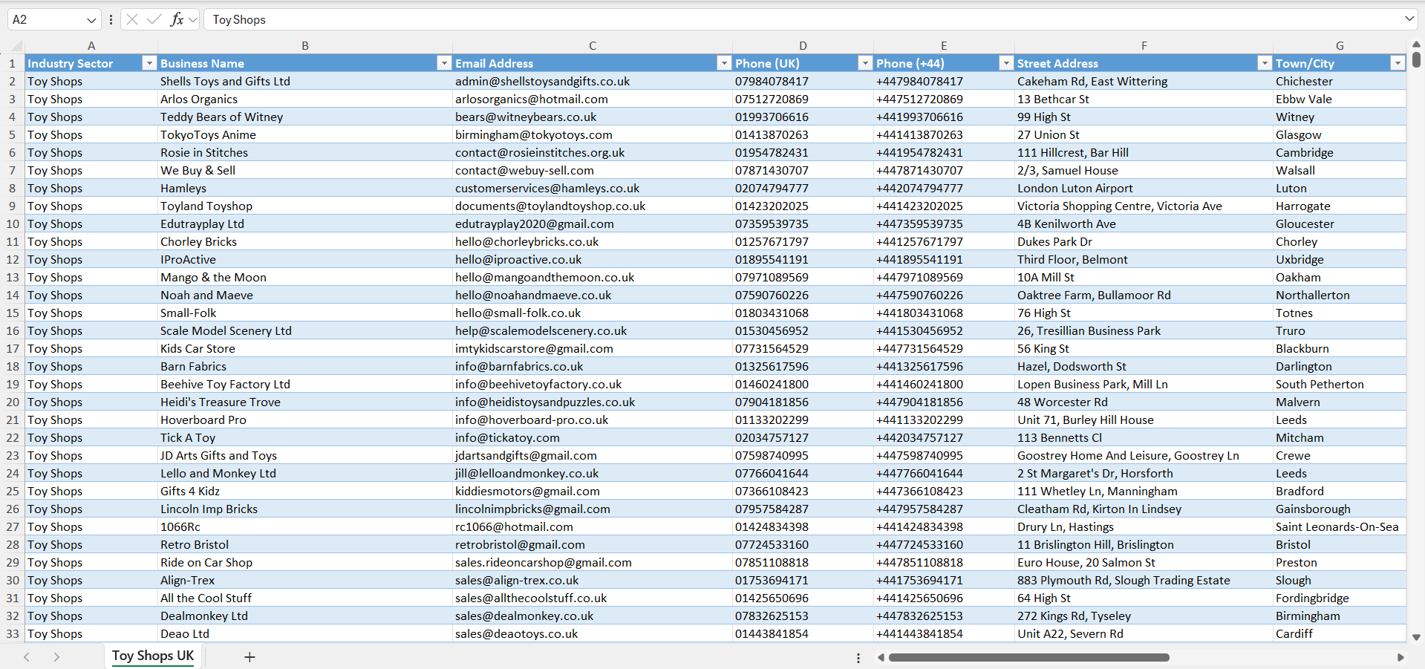Select Chorley Bricks business cell
Viewport: 1425px width, 669px height.
pyautogui.click(x=305, y=241)
